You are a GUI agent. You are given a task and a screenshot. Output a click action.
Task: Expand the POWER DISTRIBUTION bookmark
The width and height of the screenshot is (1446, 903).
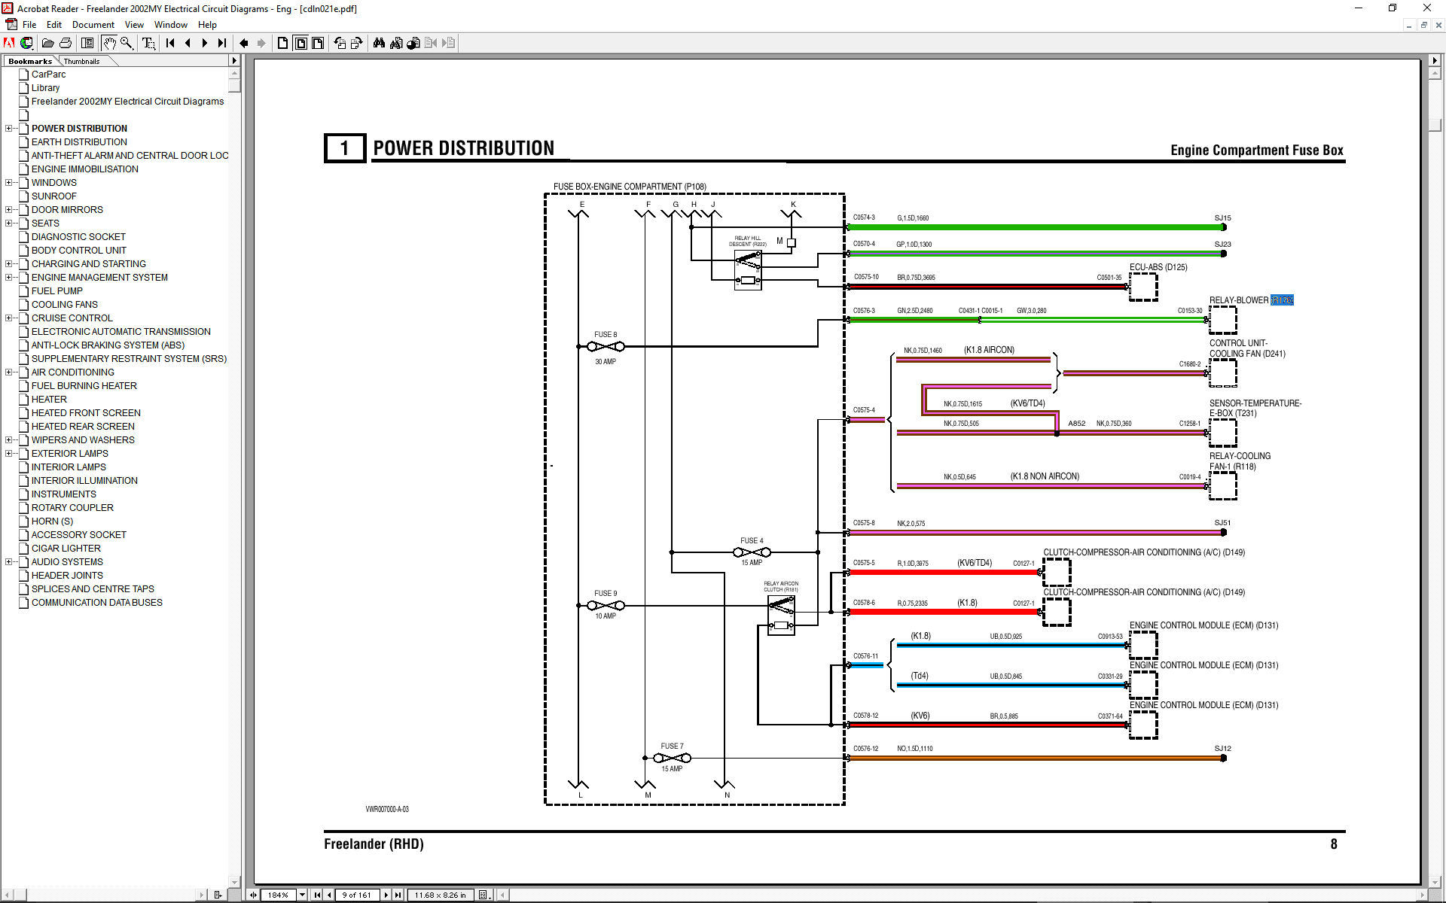[8, 129]
